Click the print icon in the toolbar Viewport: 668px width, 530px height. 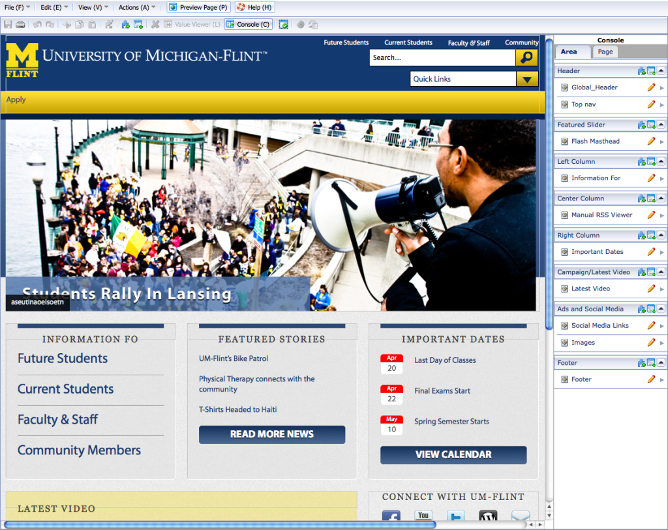(20, 25)
